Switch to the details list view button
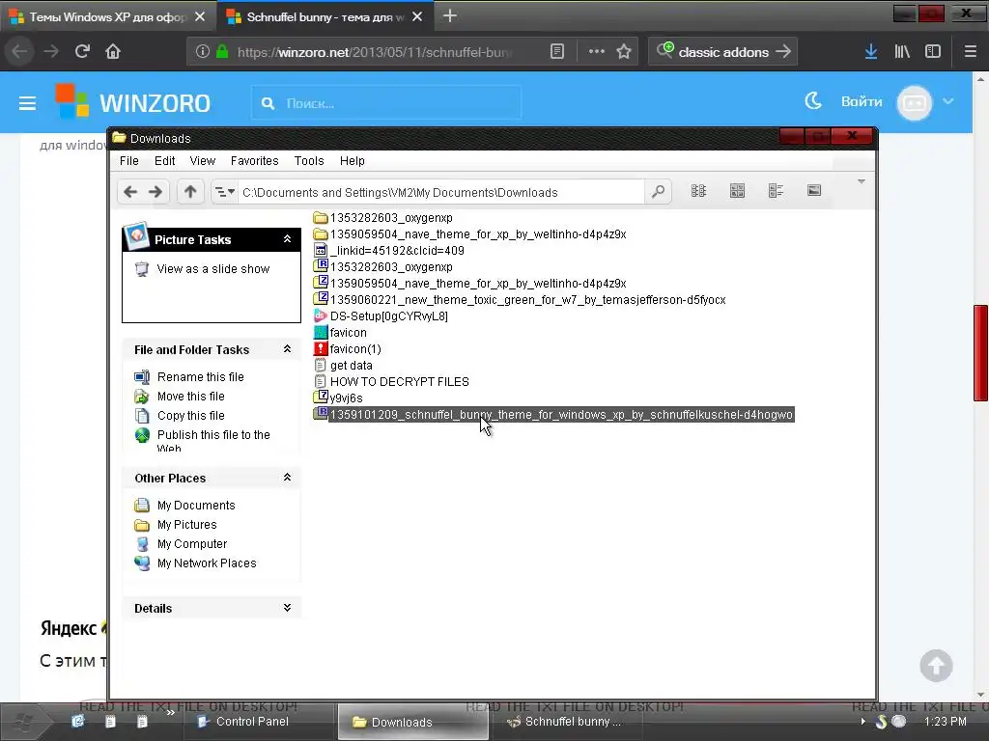 click(776, 191)
